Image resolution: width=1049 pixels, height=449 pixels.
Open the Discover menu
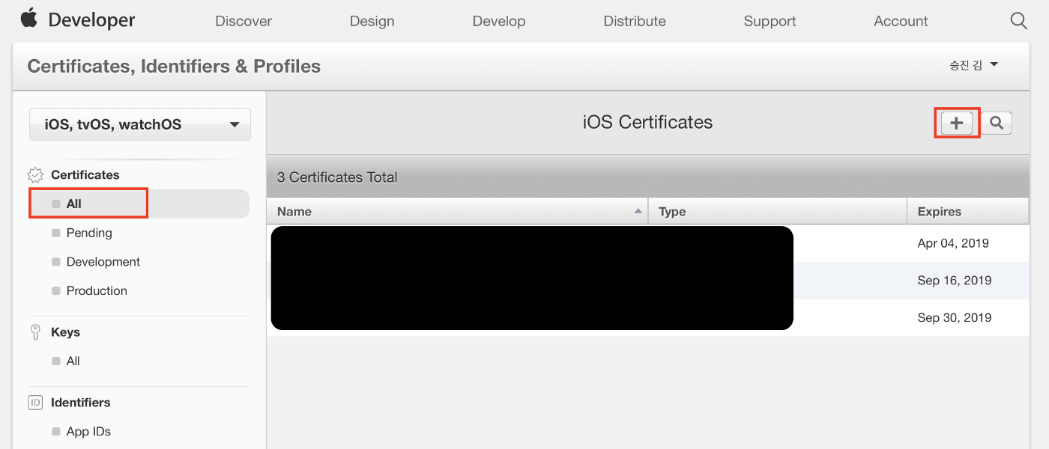(244, 21)
